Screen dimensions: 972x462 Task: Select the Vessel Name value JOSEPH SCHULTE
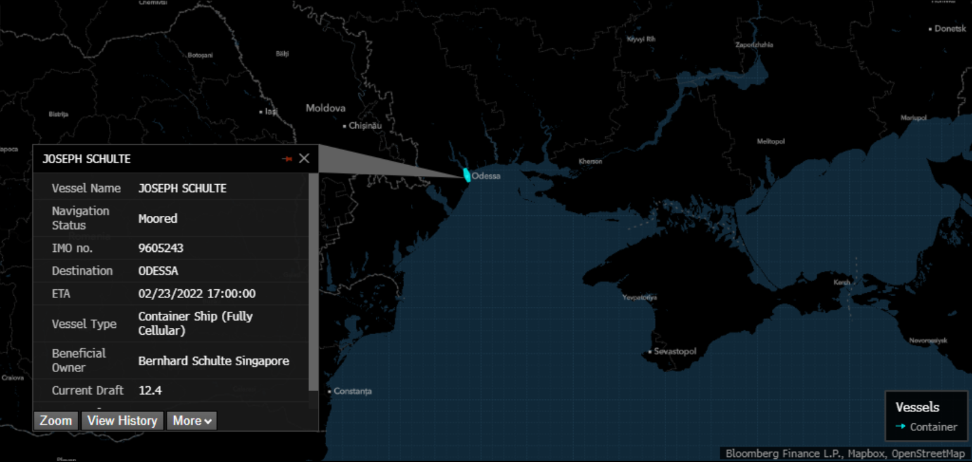click(182, 189)
